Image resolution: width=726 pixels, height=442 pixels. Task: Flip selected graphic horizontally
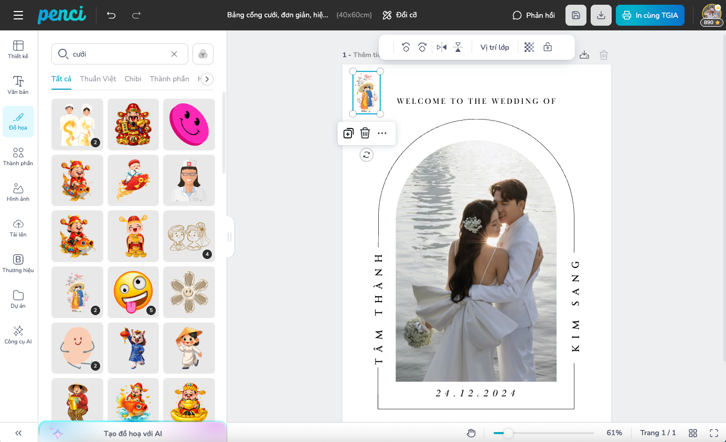(442, 47)
